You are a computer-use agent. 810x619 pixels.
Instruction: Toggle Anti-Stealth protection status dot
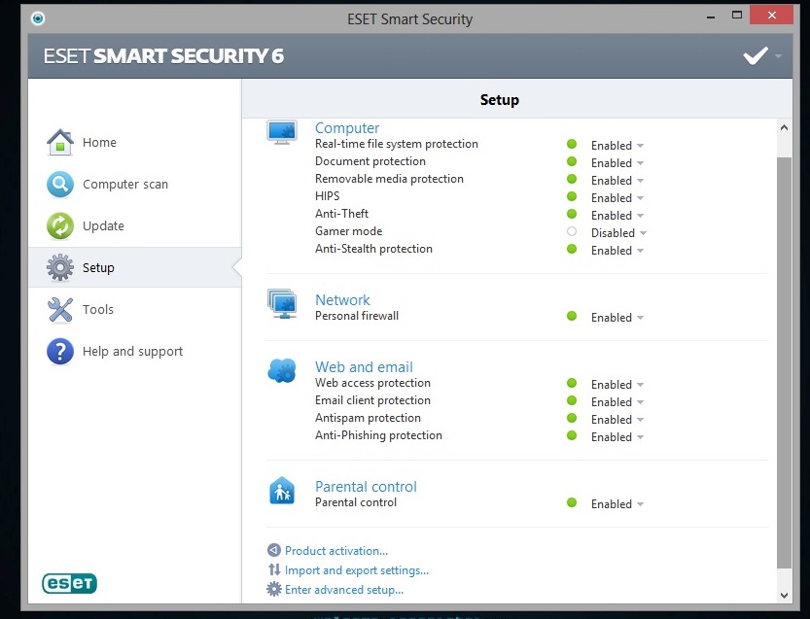(572, 250)
